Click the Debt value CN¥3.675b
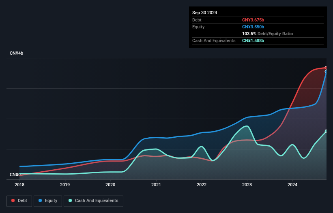Screen dimensions: 333x213 (253, 20)
